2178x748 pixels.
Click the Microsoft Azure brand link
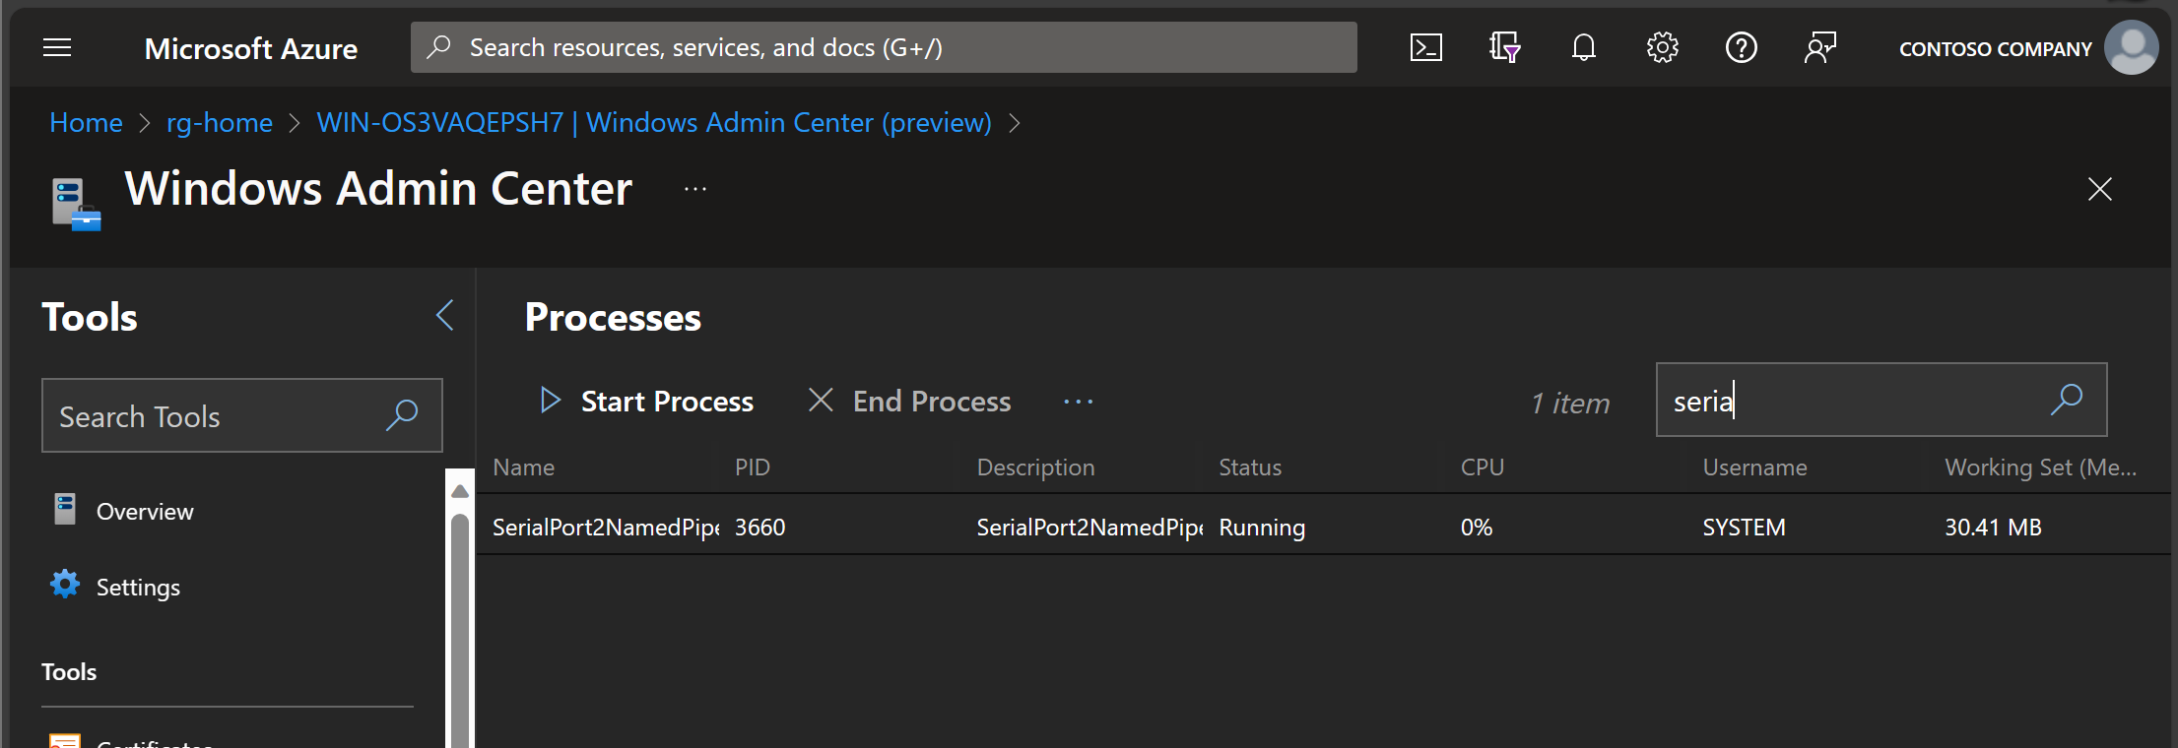tap(250, 48)
